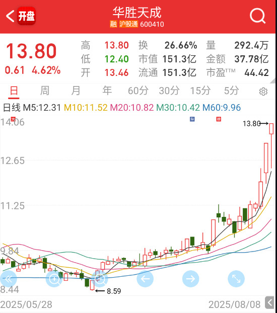Tap the volume 292.4万

pyautogui.click(x=251, y=45)
